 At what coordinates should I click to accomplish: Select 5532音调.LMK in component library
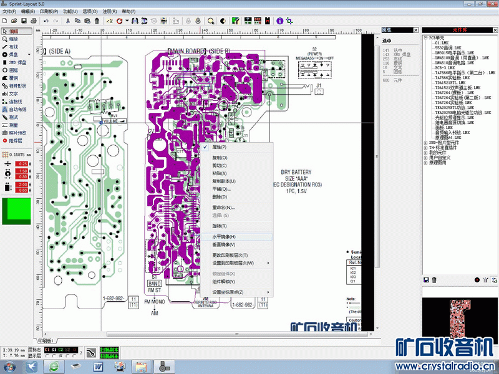click(x=448, y=48)
